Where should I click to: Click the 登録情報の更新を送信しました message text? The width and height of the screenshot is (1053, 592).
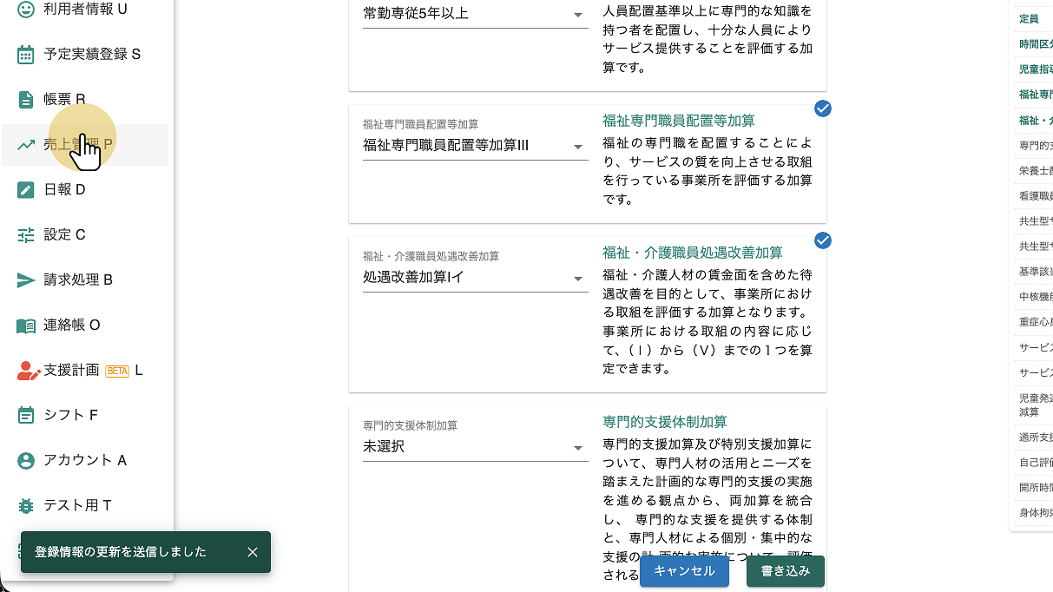coord(121,552)
